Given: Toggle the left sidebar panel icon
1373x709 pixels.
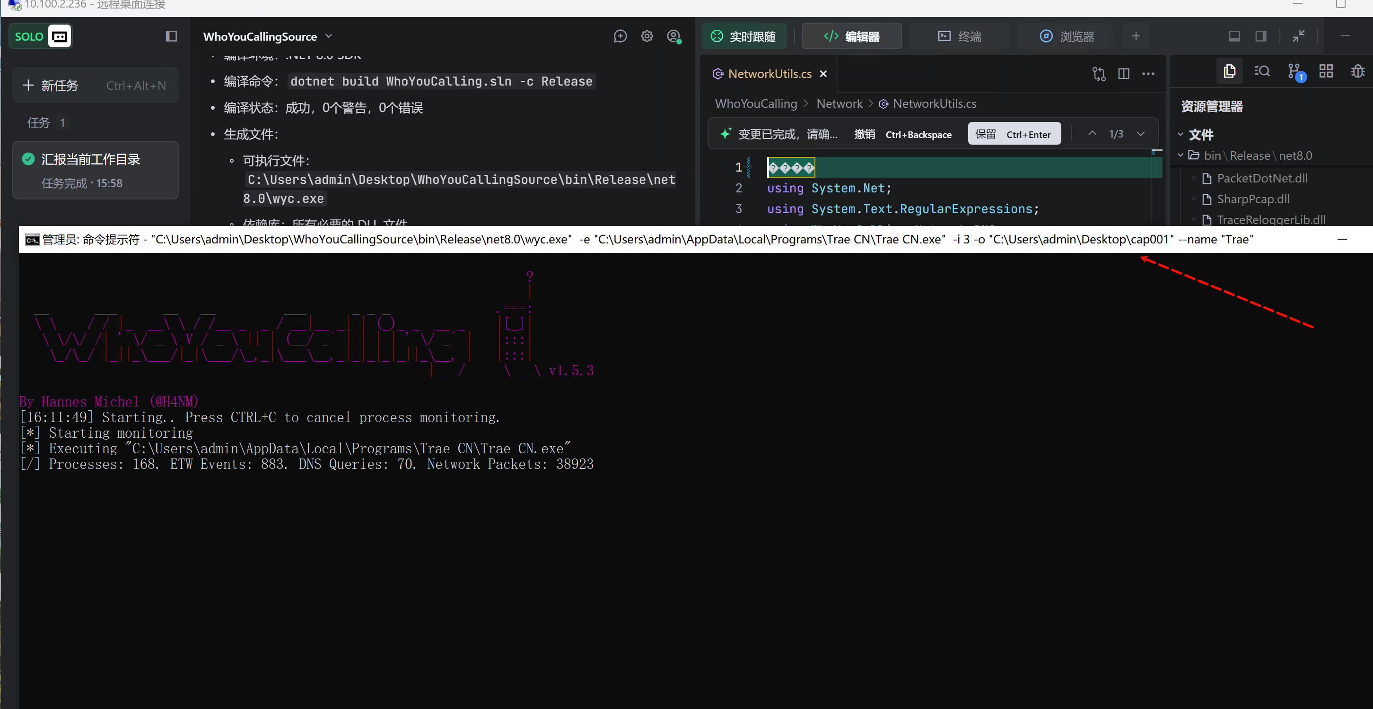Looking at the screenshot, I should (171, 36).
